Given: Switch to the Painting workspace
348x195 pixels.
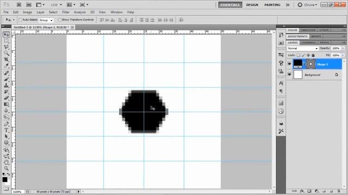Looking at the screenshot, I should [272, 5].
